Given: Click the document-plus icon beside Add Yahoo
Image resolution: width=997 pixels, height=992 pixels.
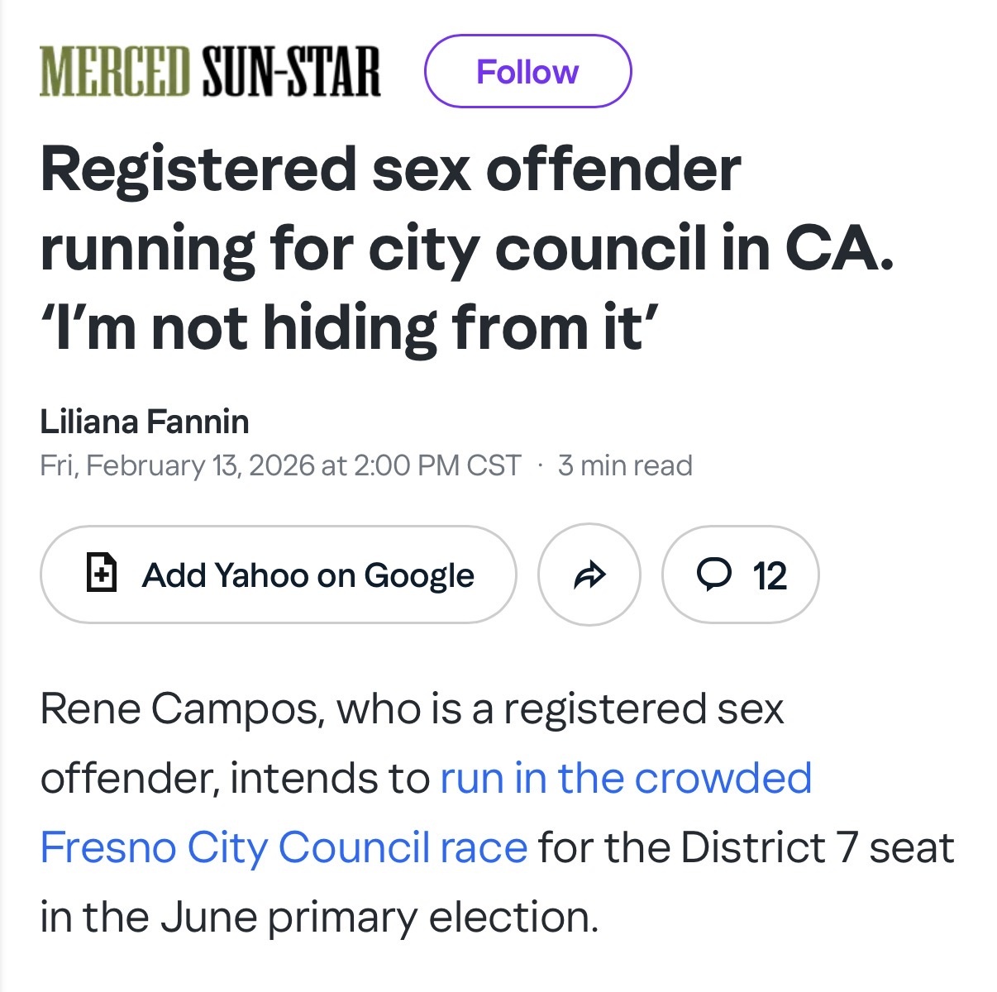Looking at the screenshot, I should [x=102, y=573].
